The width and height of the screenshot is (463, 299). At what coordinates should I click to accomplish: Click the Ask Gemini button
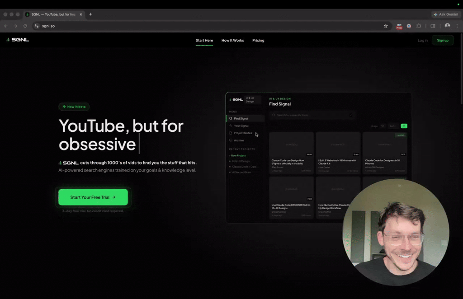coord(446,14)
